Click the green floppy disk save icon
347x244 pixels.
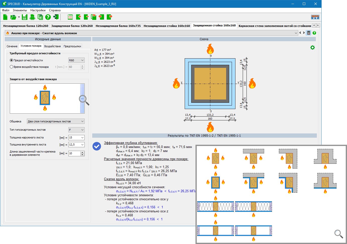[x=24, y=17]
